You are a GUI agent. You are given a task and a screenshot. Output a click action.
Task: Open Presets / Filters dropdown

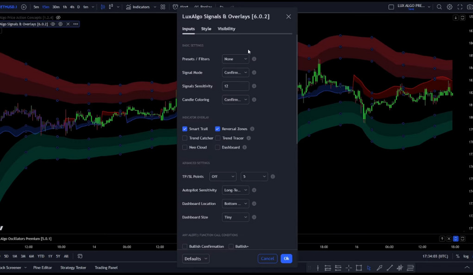tap(236, 59)
